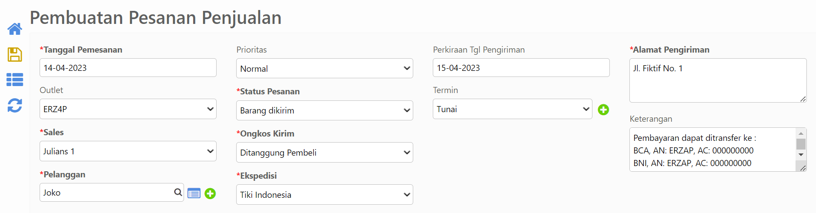
Task: Expand the Sales dropdown showing Julians 1
Action: [128, 151]
